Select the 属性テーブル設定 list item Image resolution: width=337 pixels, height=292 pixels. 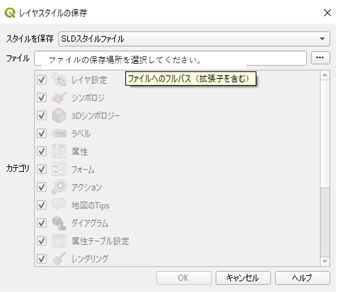177,241
